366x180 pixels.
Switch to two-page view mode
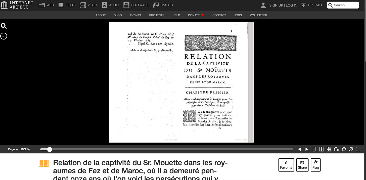[x=321, y=149]
